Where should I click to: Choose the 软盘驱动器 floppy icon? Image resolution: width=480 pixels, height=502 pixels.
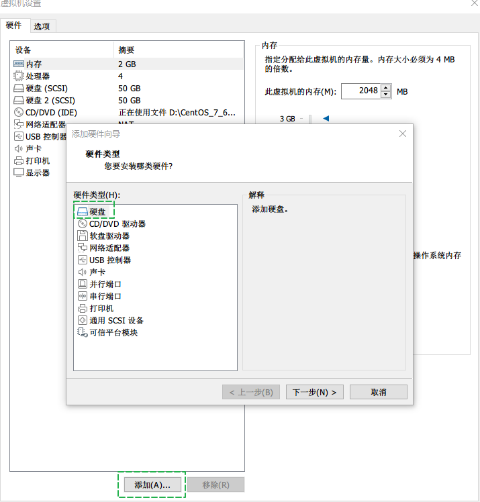click(x=83, y=236)
